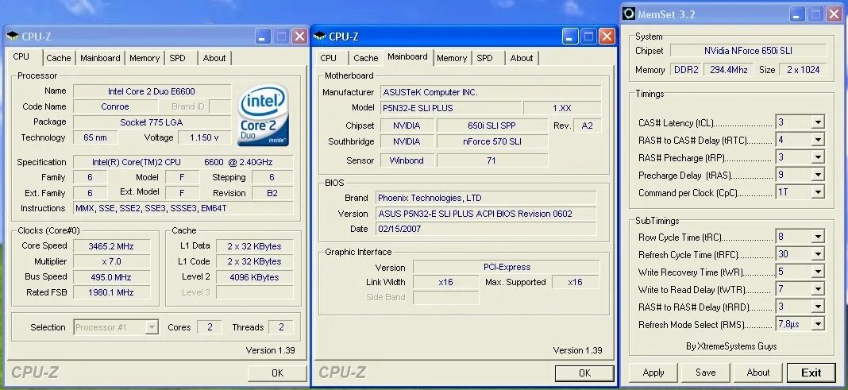Viewport: 848px width, 390px height.
Task: Click the Code Name value Conroe
Action: pos(115,106)
